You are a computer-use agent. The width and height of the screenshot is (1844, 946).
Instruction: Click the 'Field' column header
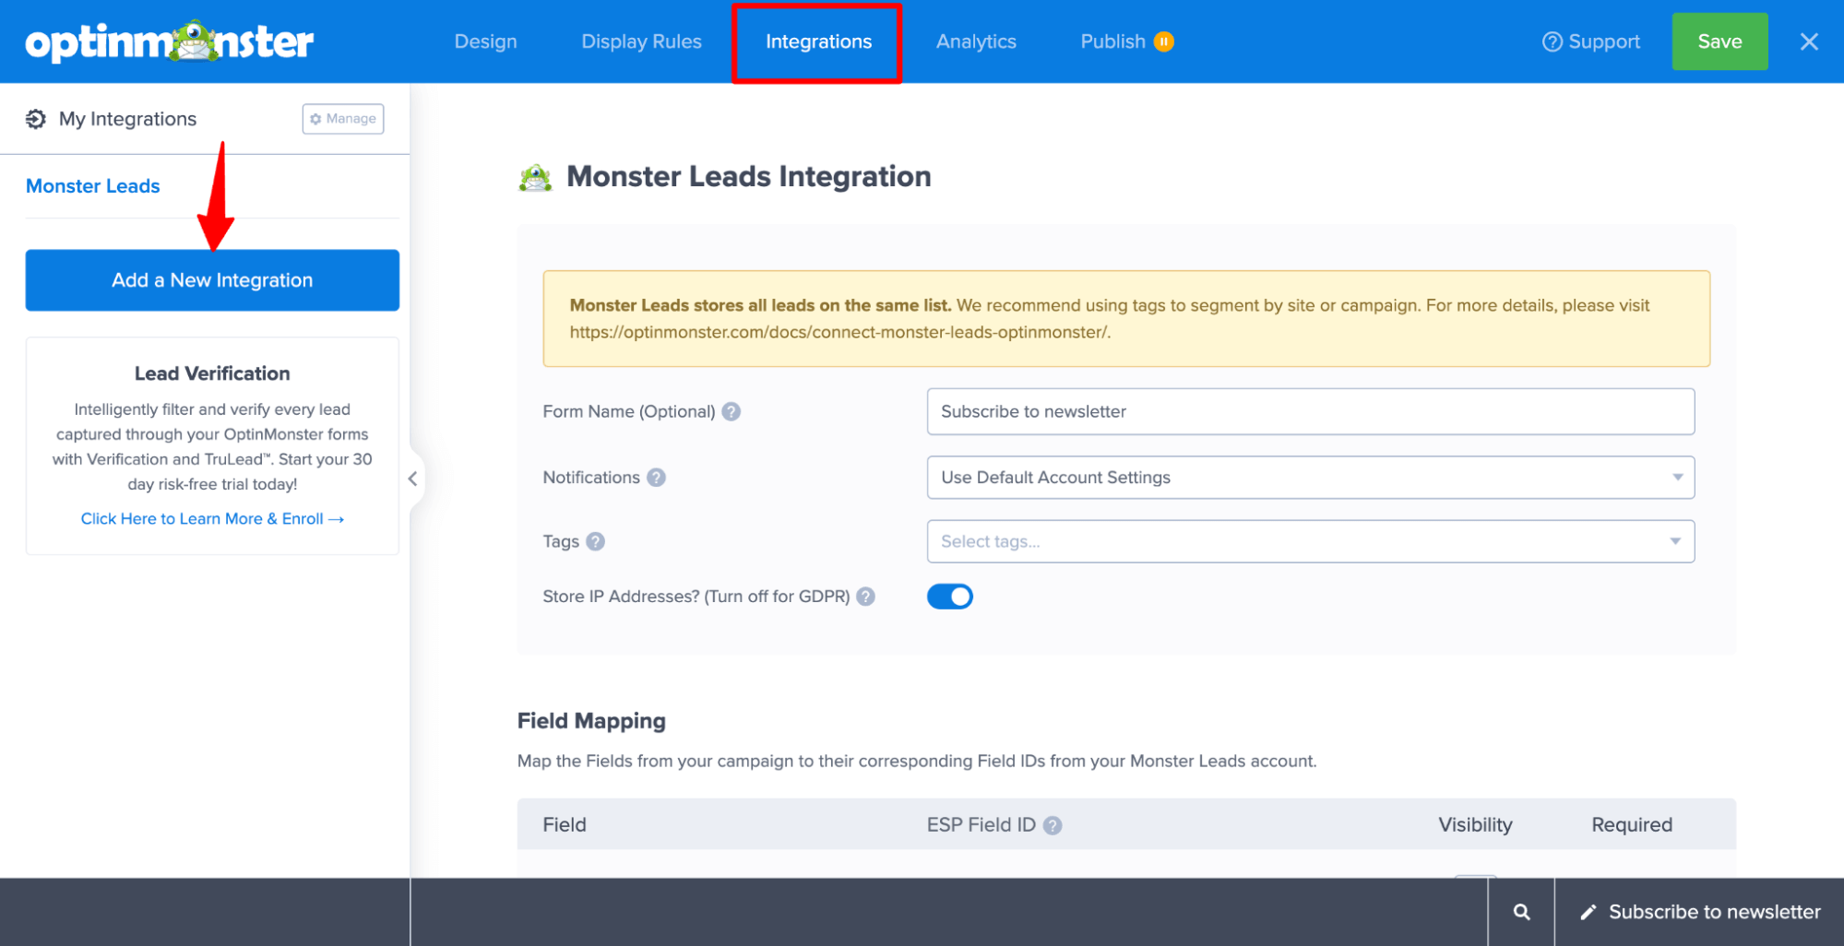click(x=564, y=824)
